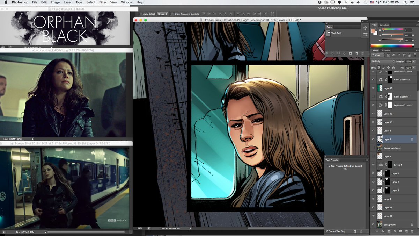Create a new layer group folder

coord(400,231)
